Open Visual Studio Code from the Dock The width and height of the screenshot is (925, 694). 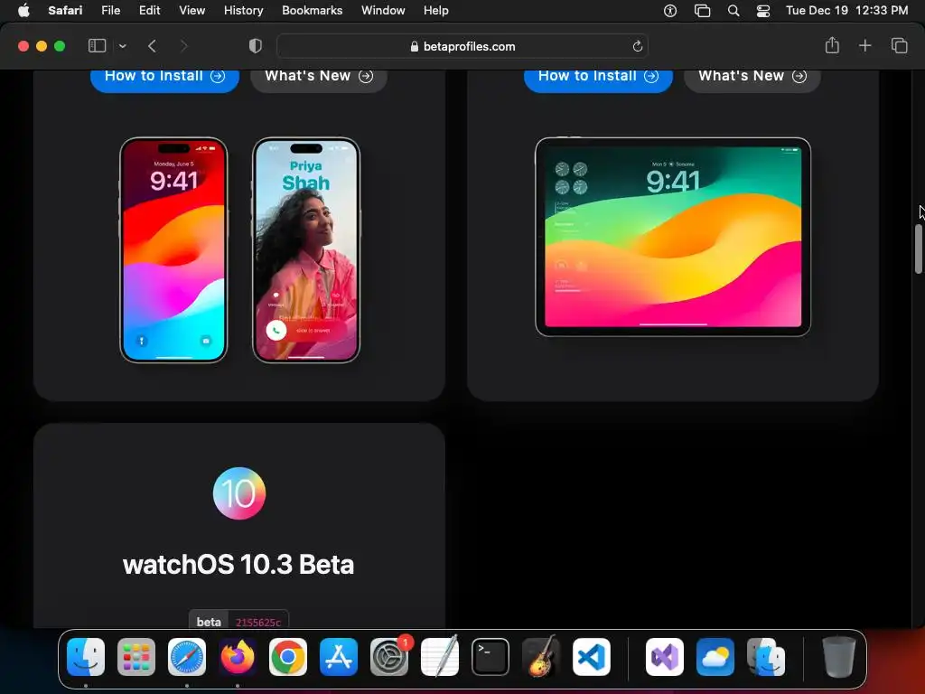click(592, 657)
